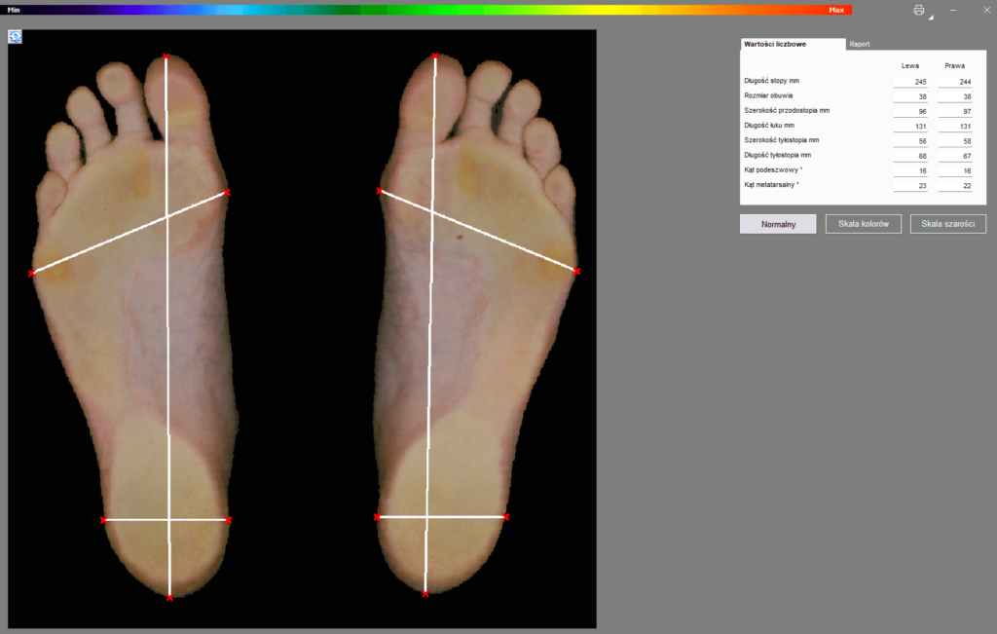Focus the Lewa Długość stopy value field
997x634 pixels.
click(x=910, y=82)
